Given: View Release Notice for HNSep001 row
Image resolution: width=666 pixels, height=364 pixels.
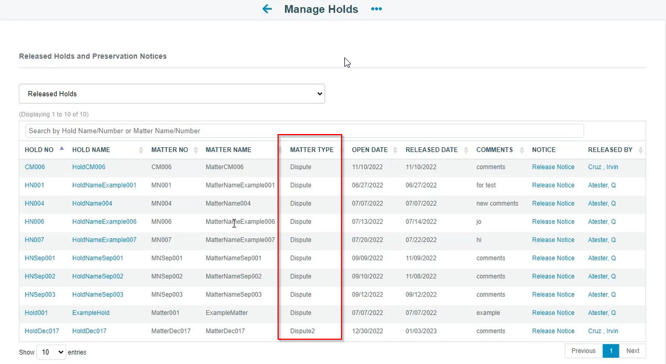Looking at the screenshot, I should click(x=553, y=258).
